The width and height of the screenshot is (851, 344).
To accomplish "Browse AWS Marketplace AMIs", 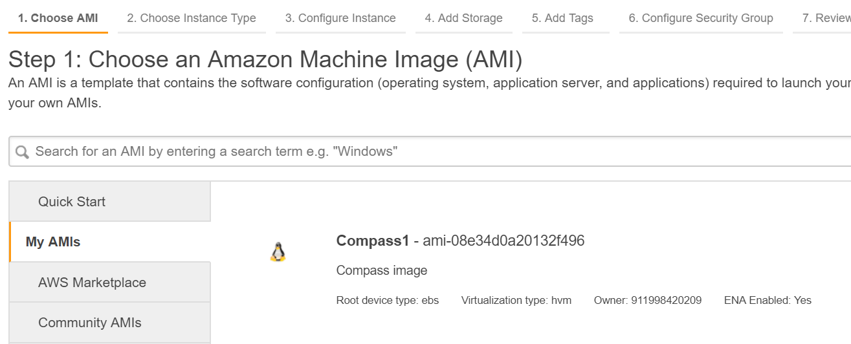I will (x=92, y=283).
